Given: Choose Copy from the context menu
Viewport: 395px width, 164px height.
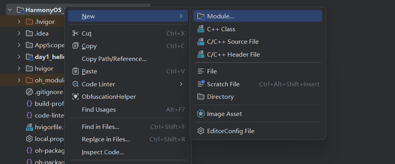Looking at the screenshot, I should pyautogui.click(x=128, y=46).
